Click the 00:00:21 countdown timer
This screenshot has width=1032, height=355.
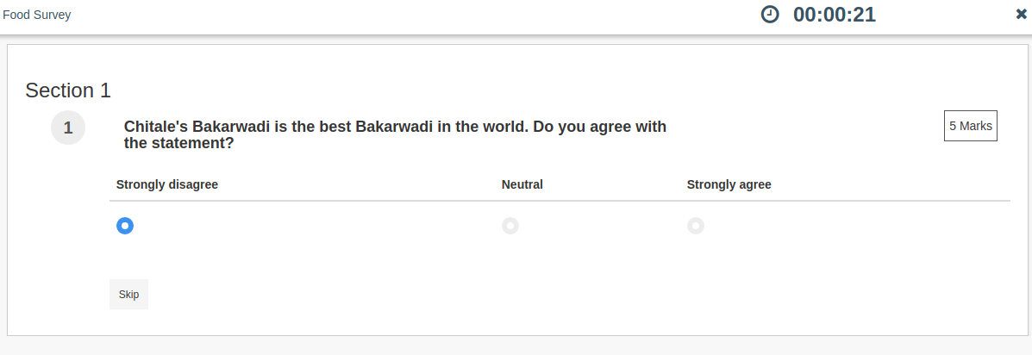tap(834, 15)
